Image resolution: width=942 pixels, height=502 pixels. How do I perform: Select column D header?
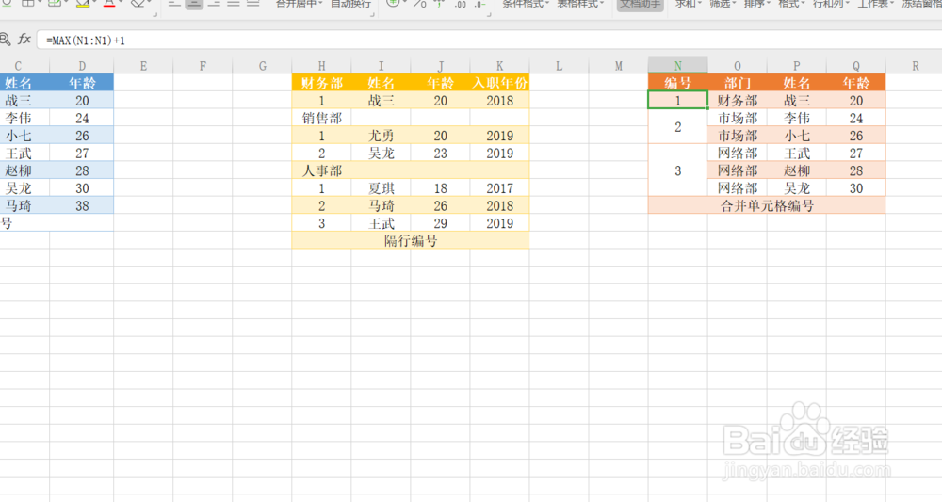(x=82, y=65)
